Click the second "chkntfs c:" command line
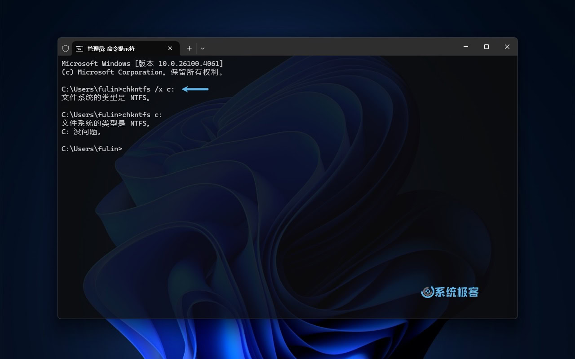Screen dimensions: 575x359 [112, 115]
